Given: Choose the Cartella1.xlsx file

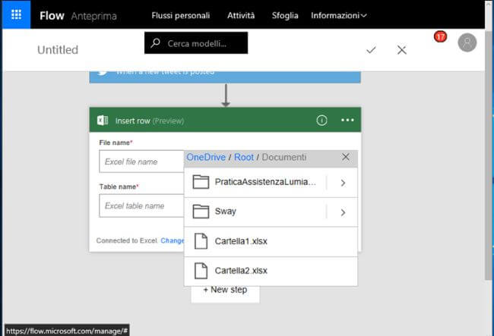Looking at the screenshot, I should (x=271, y=241).
